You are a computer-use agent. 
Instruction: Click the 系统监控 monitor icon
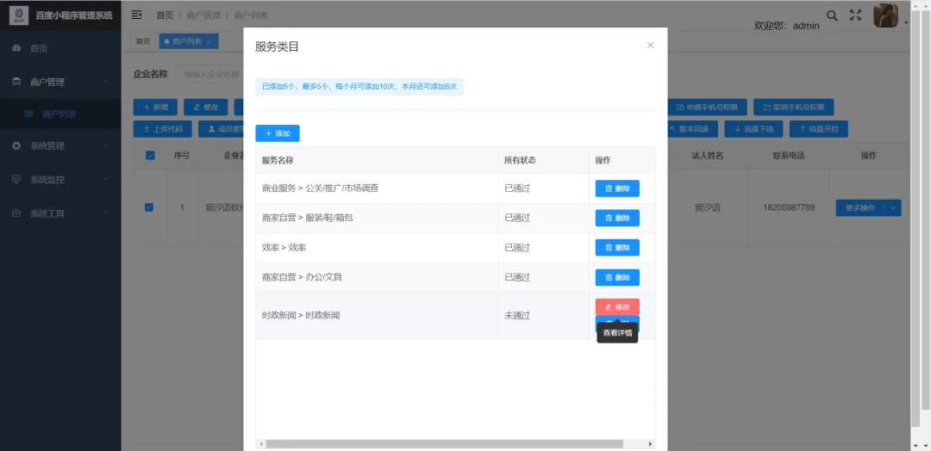point(16,180)
